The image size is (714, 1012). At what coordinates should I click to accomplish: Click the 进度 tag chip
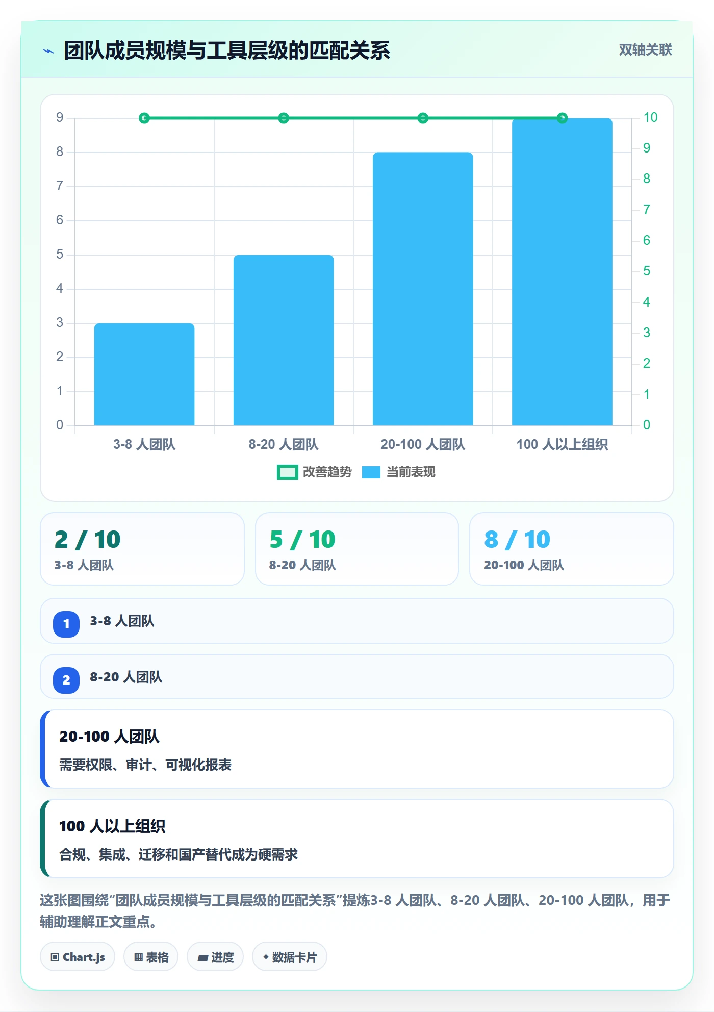215,957
